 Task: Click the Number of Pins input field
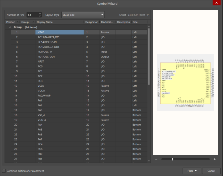click(32, 15)
